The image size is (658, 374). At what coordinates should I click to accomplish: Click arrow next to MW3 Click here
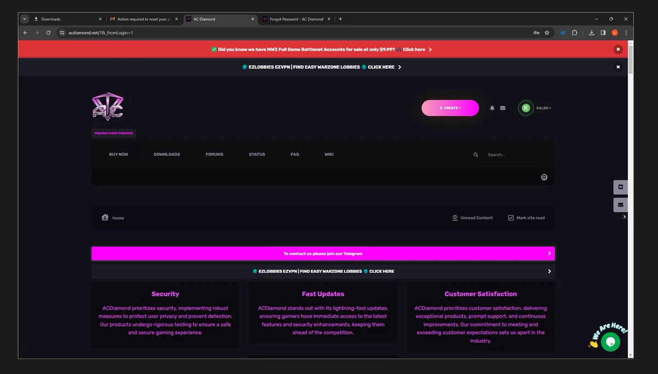tap(430, 49)
